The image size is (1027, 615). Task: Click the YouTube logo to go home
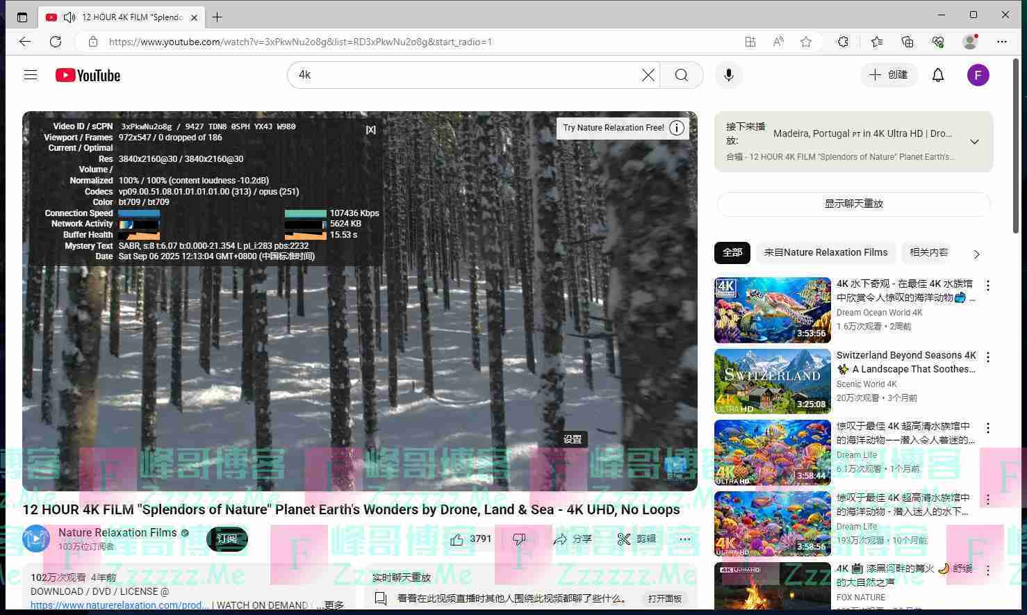(x=88, y=75)
